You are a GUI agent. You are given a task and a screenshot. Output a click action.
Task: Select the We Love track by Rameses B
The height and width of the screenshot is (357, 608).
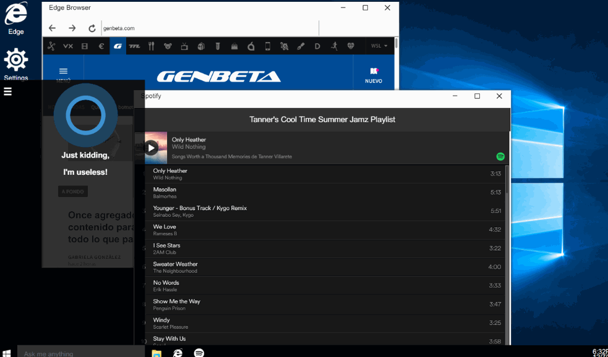point(325,230)
